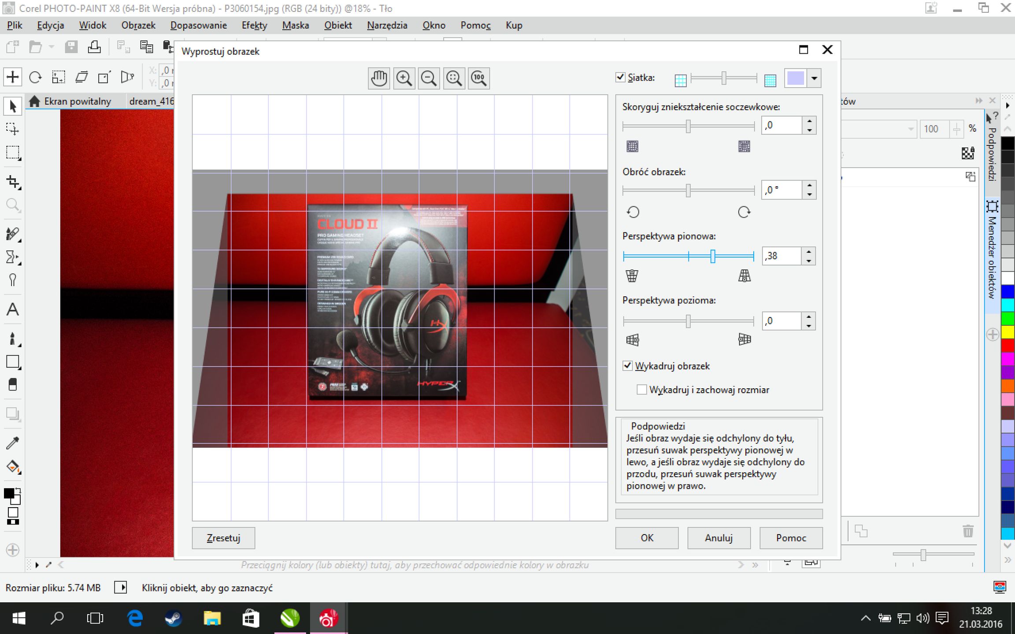Uncheck the Siatka grid checkbox
The image size is (1015, 634).
620,77
